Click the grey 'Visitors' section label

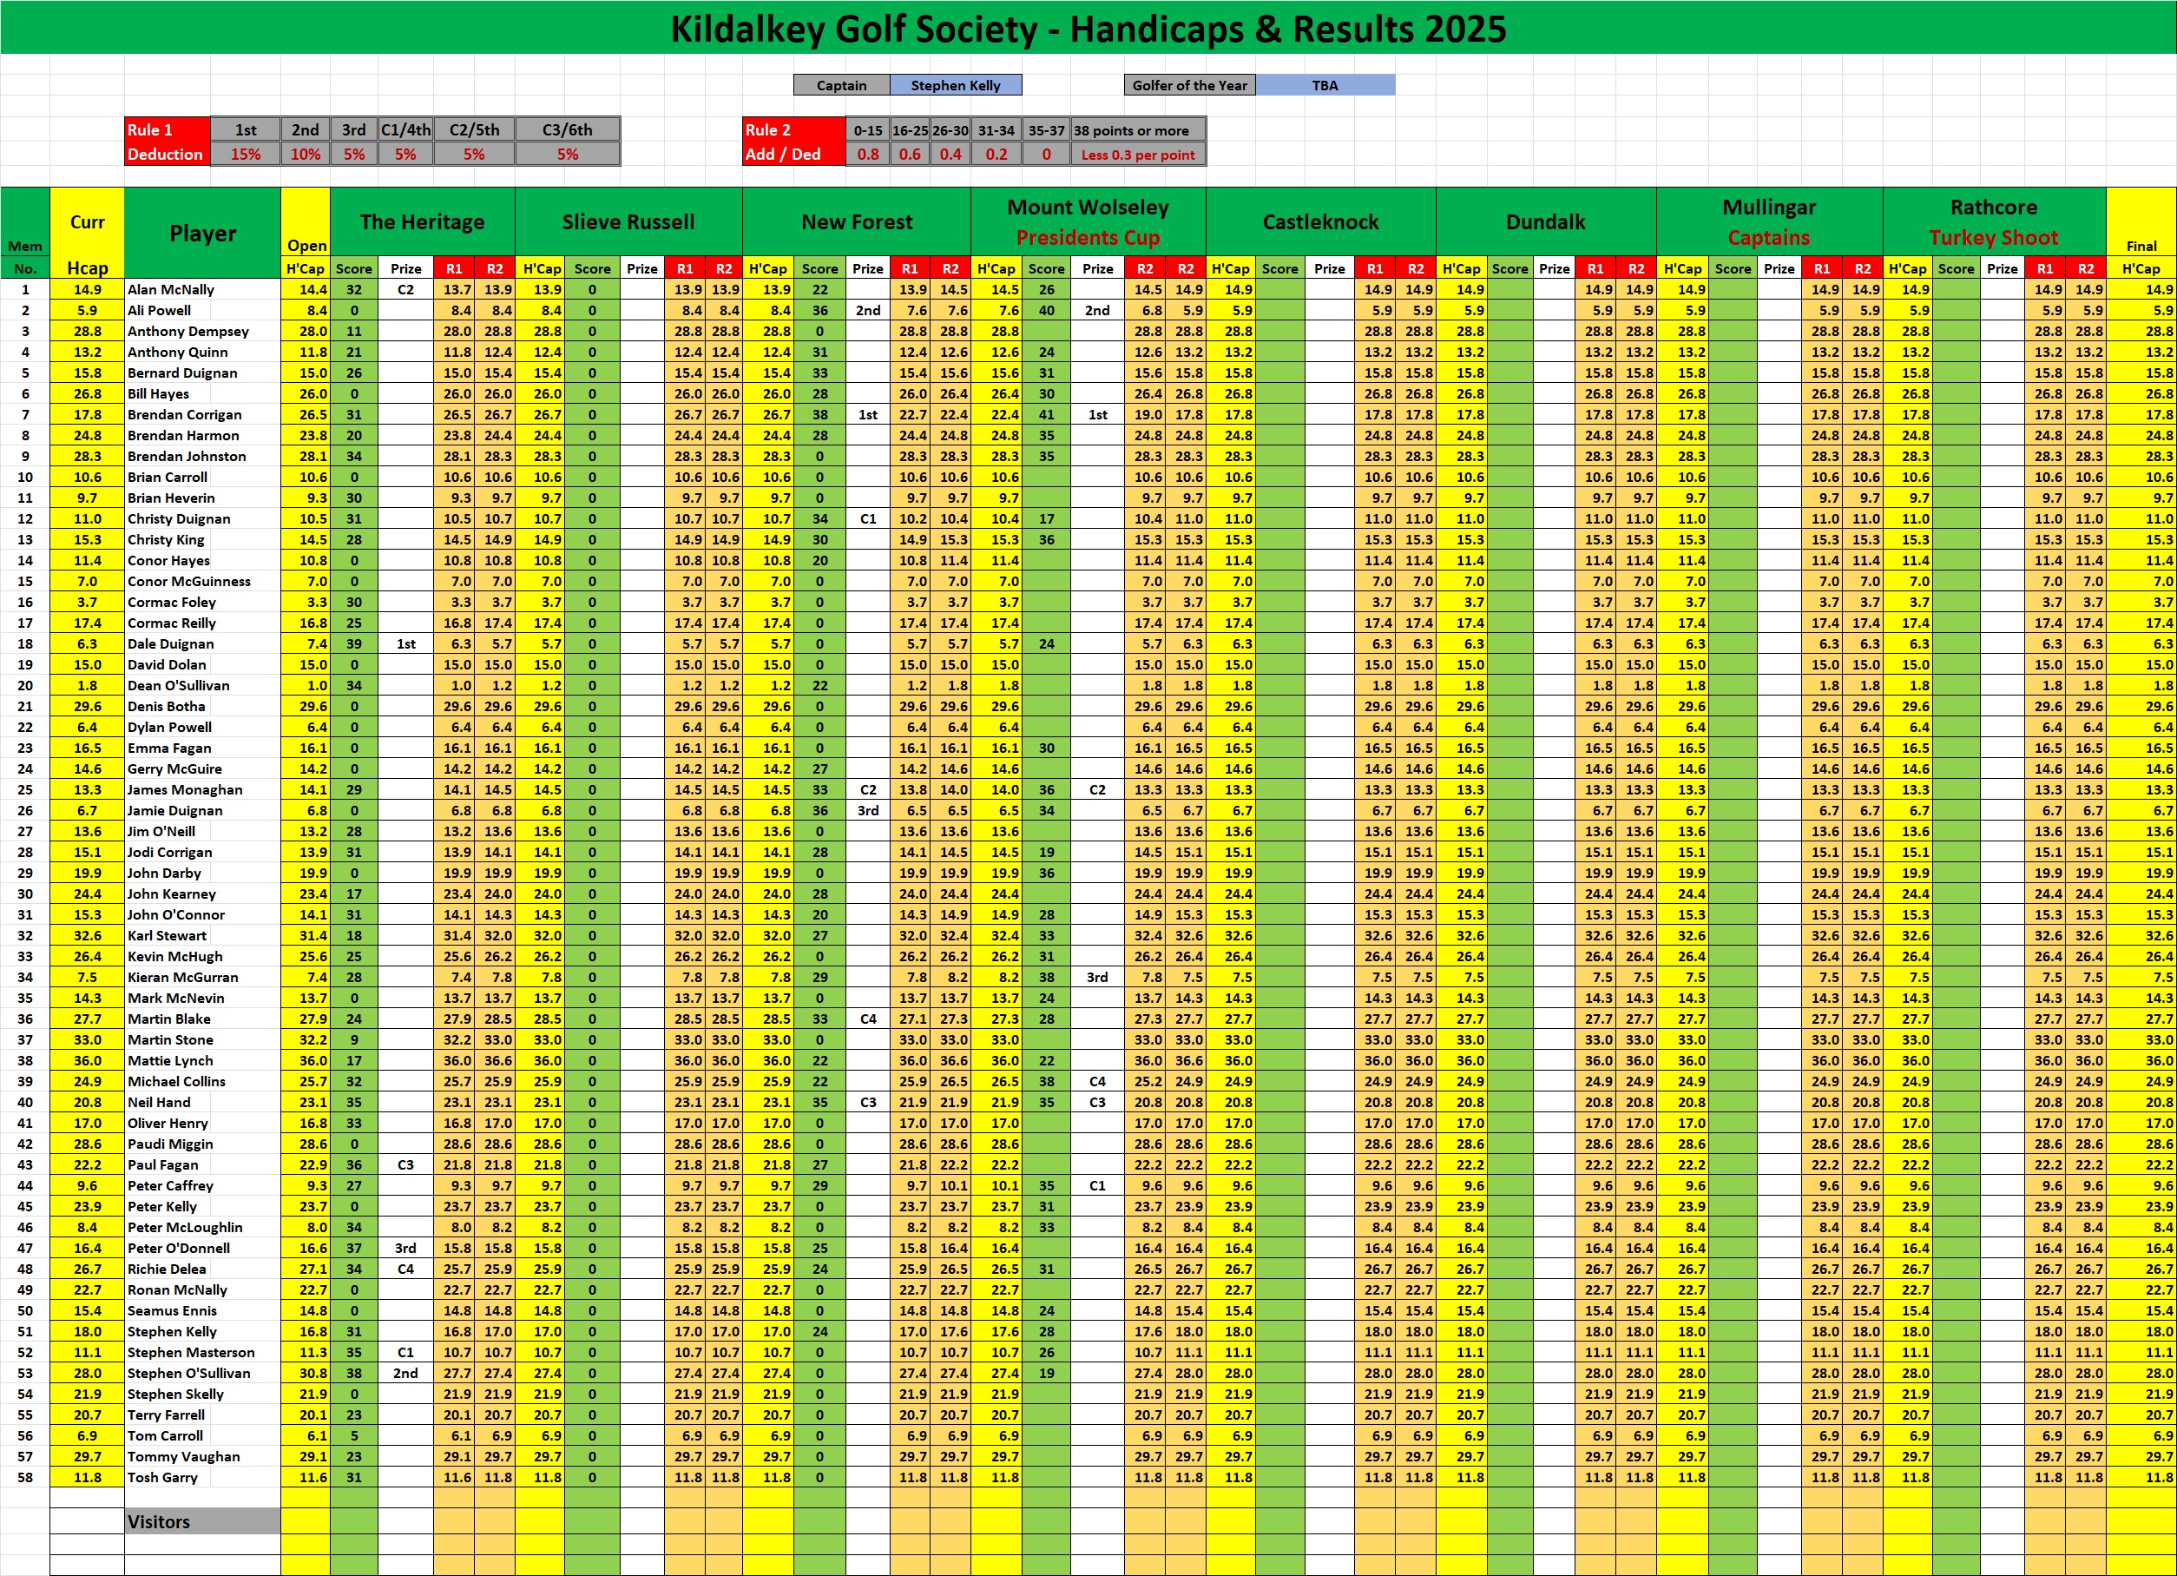202,1521
